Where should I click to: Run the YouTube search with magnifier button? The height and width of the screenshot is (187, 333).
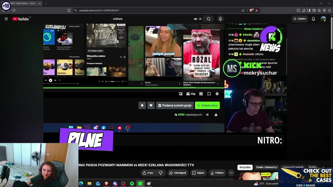pyautogui.click(x=209, y=19)
